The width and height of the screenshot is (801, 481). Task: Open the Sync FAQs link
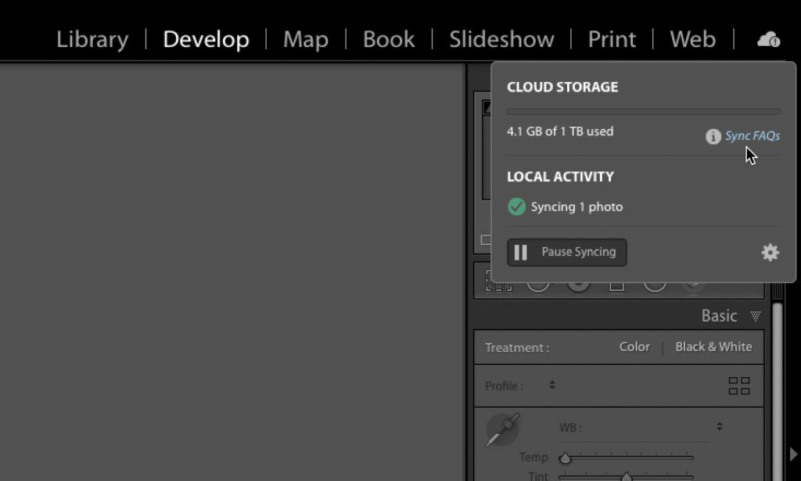click(x=753, y=136)
